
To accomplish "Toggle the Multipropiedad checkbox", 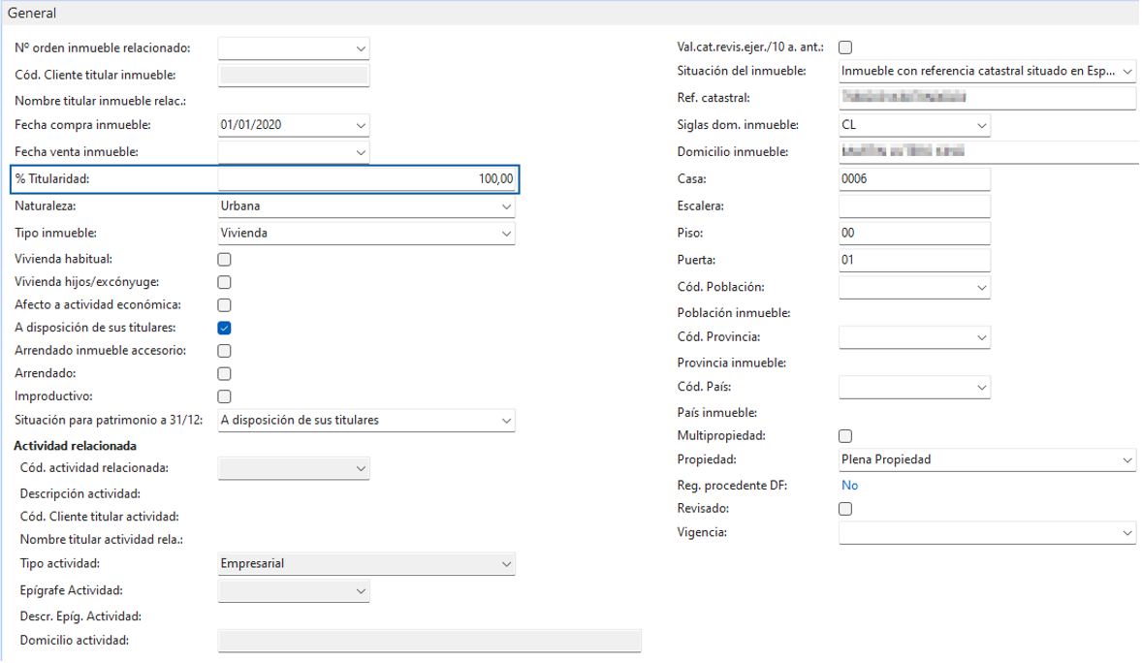I will [844, 435].
